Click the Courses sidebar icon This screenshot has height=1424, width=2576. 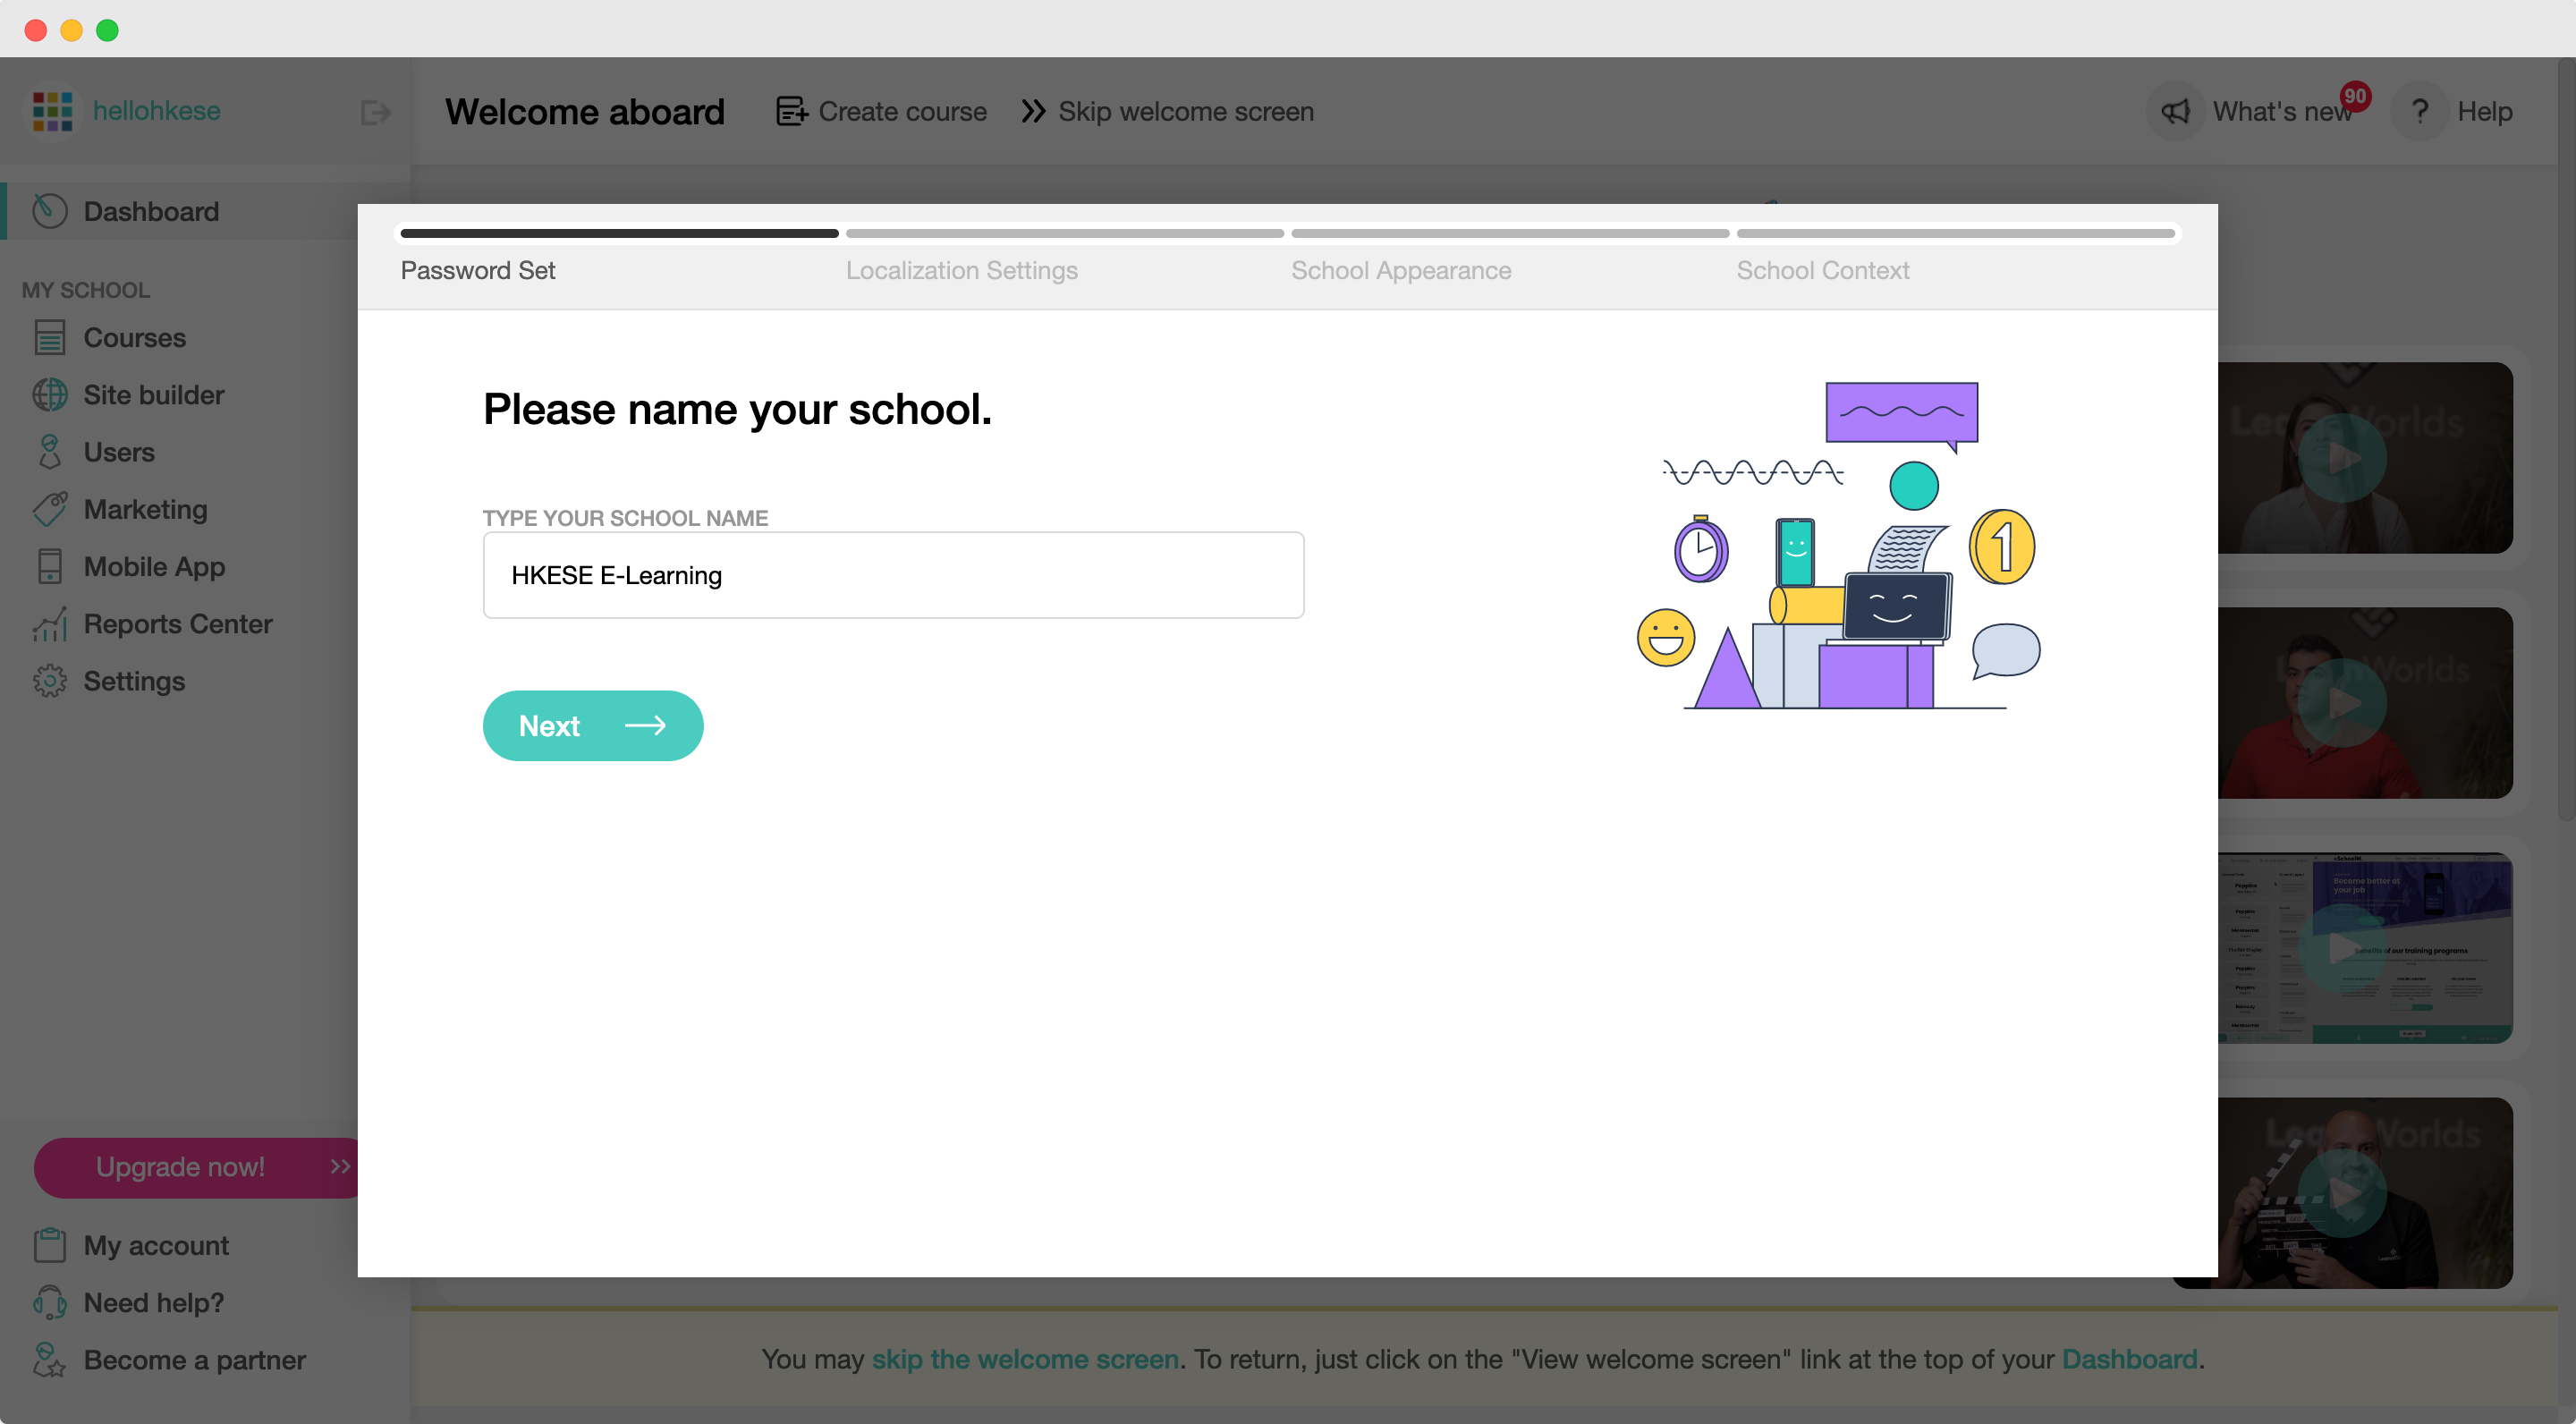49,338
